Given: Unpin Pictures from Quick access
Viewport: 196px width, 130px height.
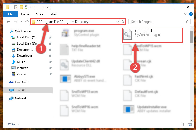Looking at the screenshot, I should coord(50,68).
